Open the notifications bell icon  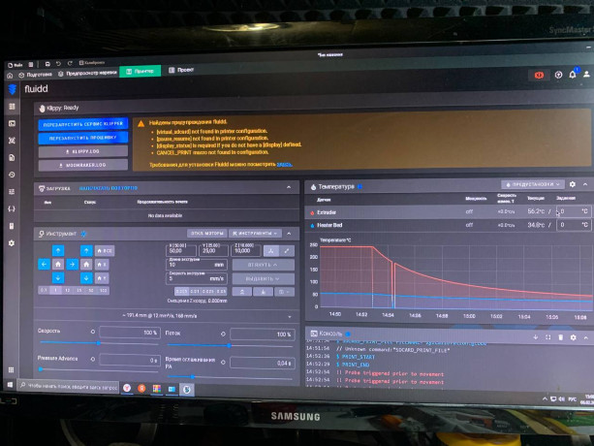572,75
